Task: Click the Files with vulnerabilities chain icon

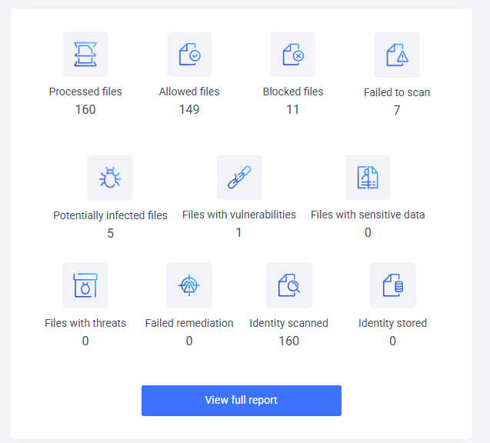Action: [x=239, y=177]
